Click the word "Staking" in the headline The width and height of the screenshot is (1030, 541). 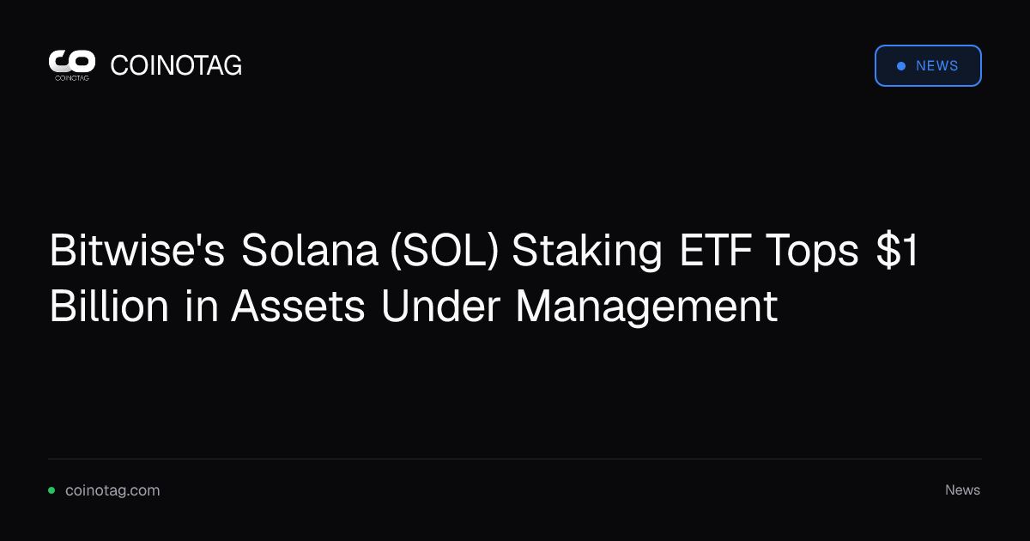[587, 252]
